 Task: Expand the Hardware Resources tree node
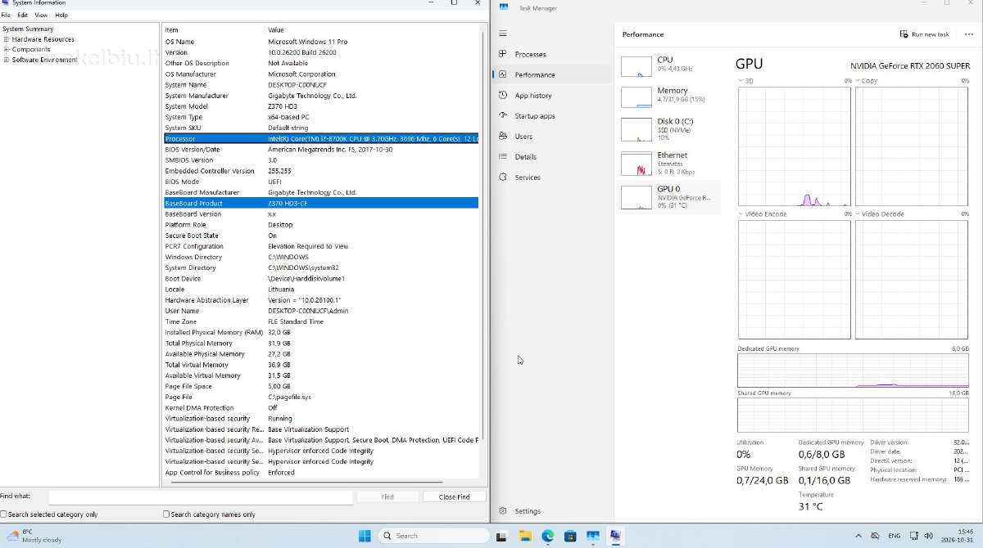[x=7, y=39]
